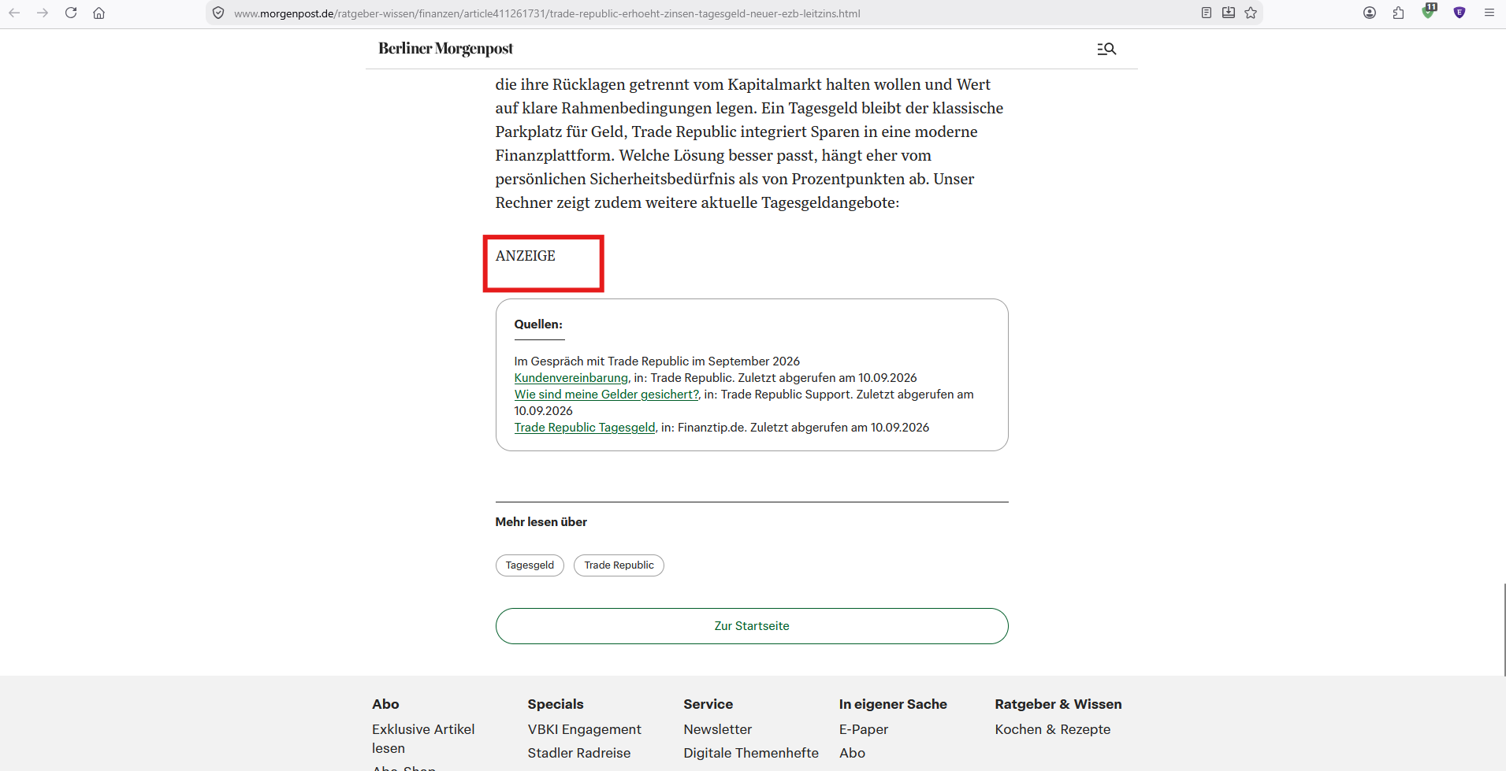Click the Service footer heading

(x=708, y=704)
